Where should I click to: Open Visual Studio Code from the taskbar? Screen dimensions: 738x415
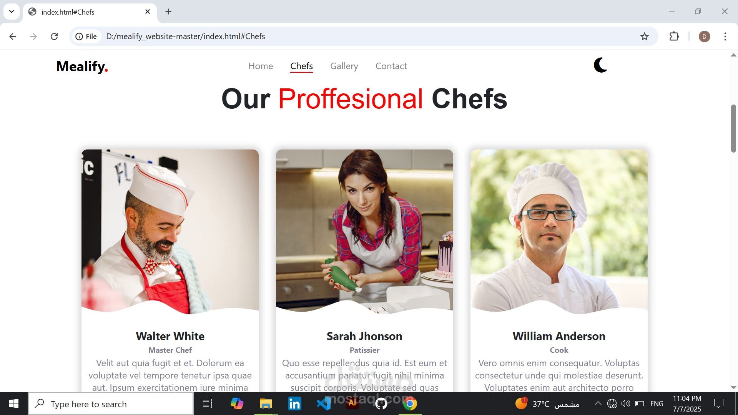click(324, 403)
